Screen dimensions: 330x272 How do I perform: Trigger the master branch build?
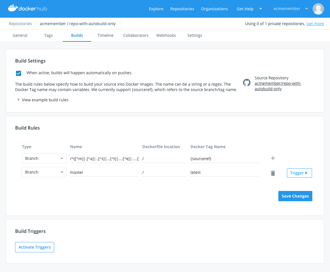click(299, 173)
